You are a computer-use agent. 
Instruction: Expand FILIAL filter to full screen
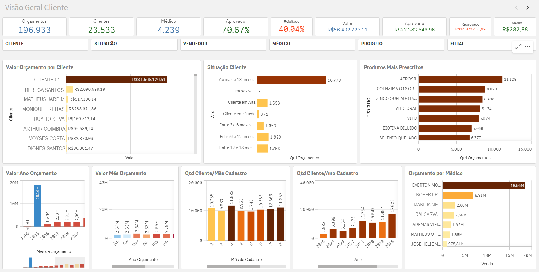(x=518, y=47)
